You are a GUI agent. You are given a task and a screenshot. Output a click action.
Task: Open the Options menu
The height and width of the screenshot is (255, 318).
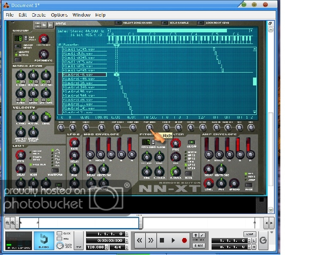[x=59, y=15]
